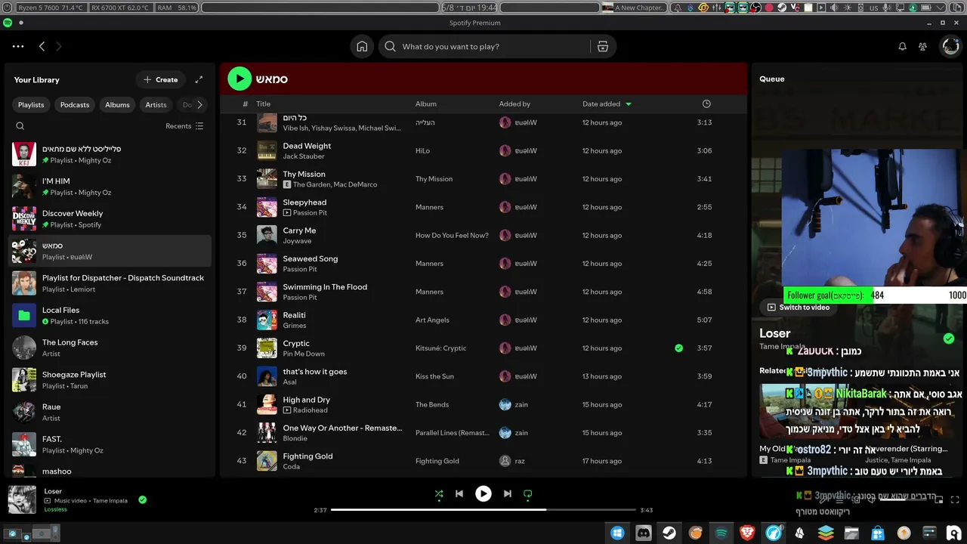Filter library by Artists

156,105
